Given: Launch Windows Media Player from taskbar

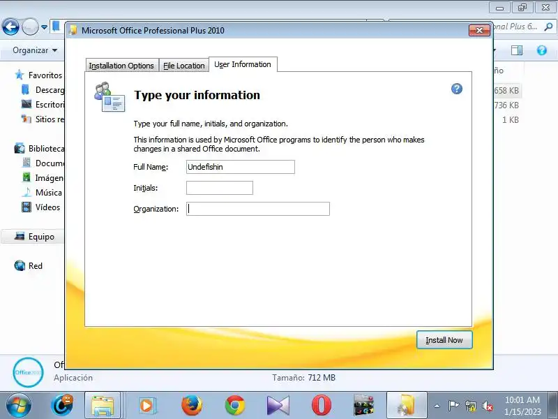Looking at the screenshot, I should [146, 406].
